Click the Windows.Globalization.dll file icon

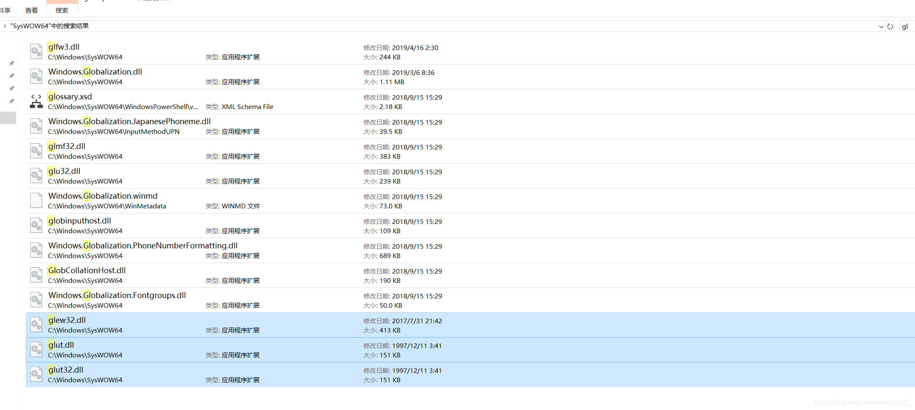click(36, 76)
